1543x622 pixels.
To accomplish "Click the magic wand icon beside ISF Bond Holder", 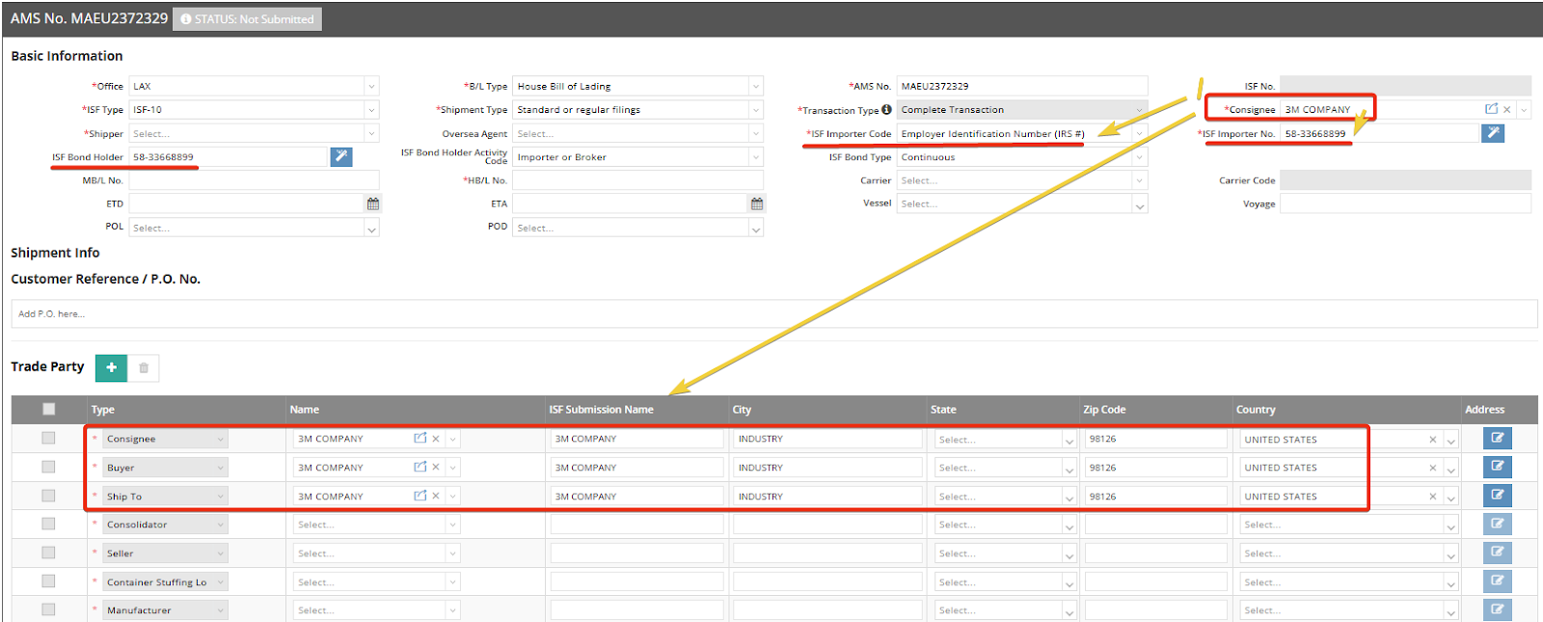I will [x=340, y=156].
